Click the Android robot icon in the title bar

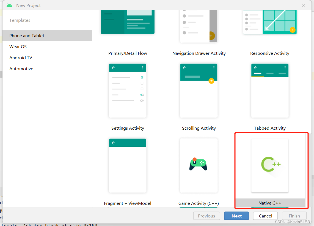click(10, 5)
